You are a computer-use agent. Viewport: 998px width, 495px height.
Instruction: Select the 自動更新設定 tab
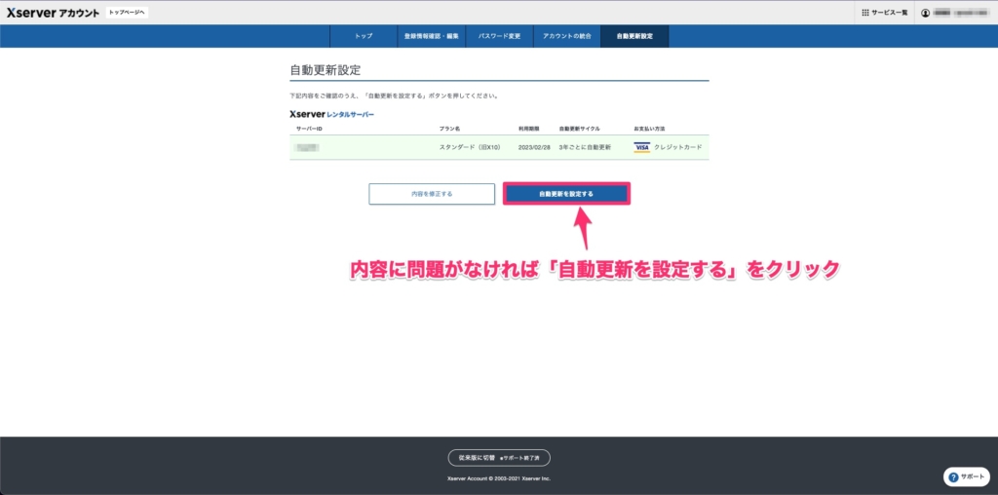[634, 36]
